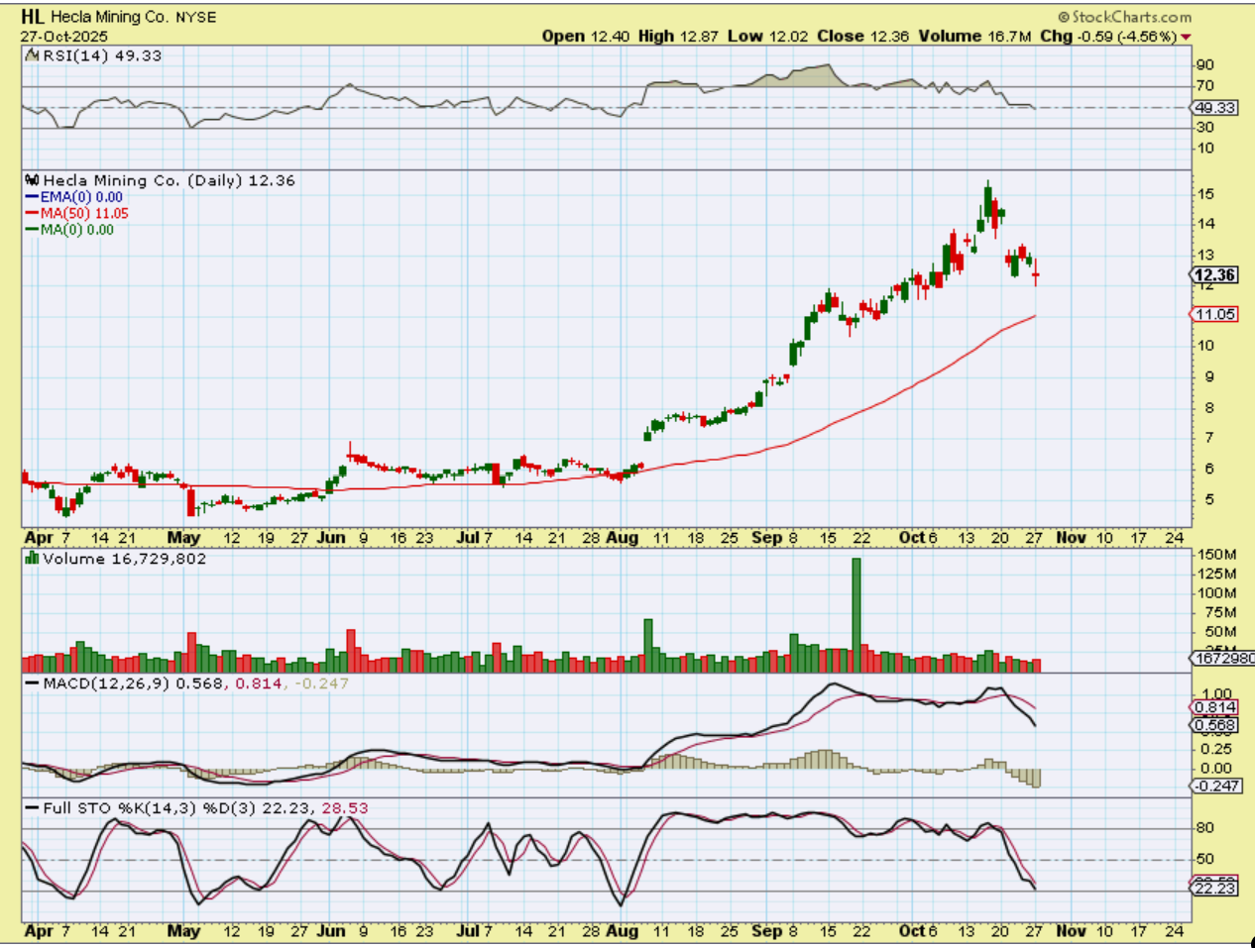Viewport: 1255px width, 948px height.
Task: Click the date 27-Oct-2025
Action: click(64, 37)
